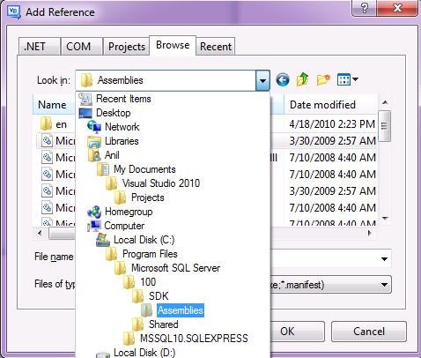Open the Views dropdown arrow

[x=355, y=79]
